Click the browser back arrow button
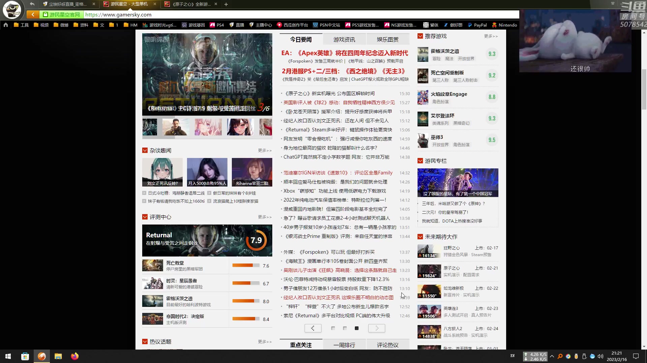647x363 pixels. coord(33,14)
